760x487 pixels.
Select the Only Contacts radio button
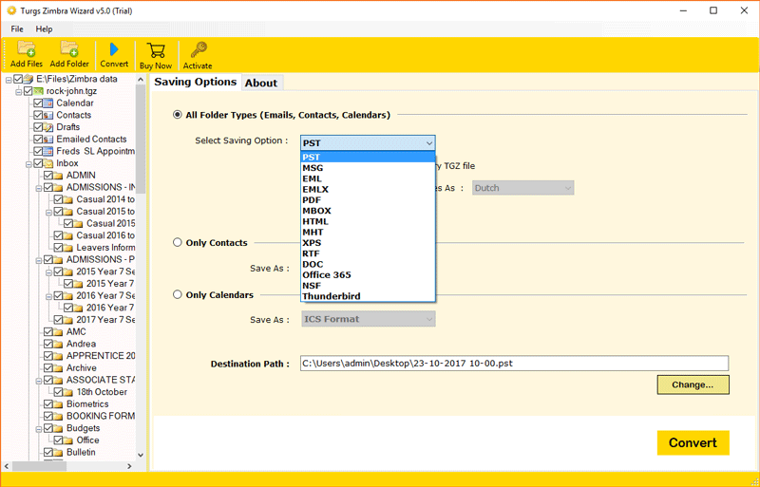pos(178,243)
